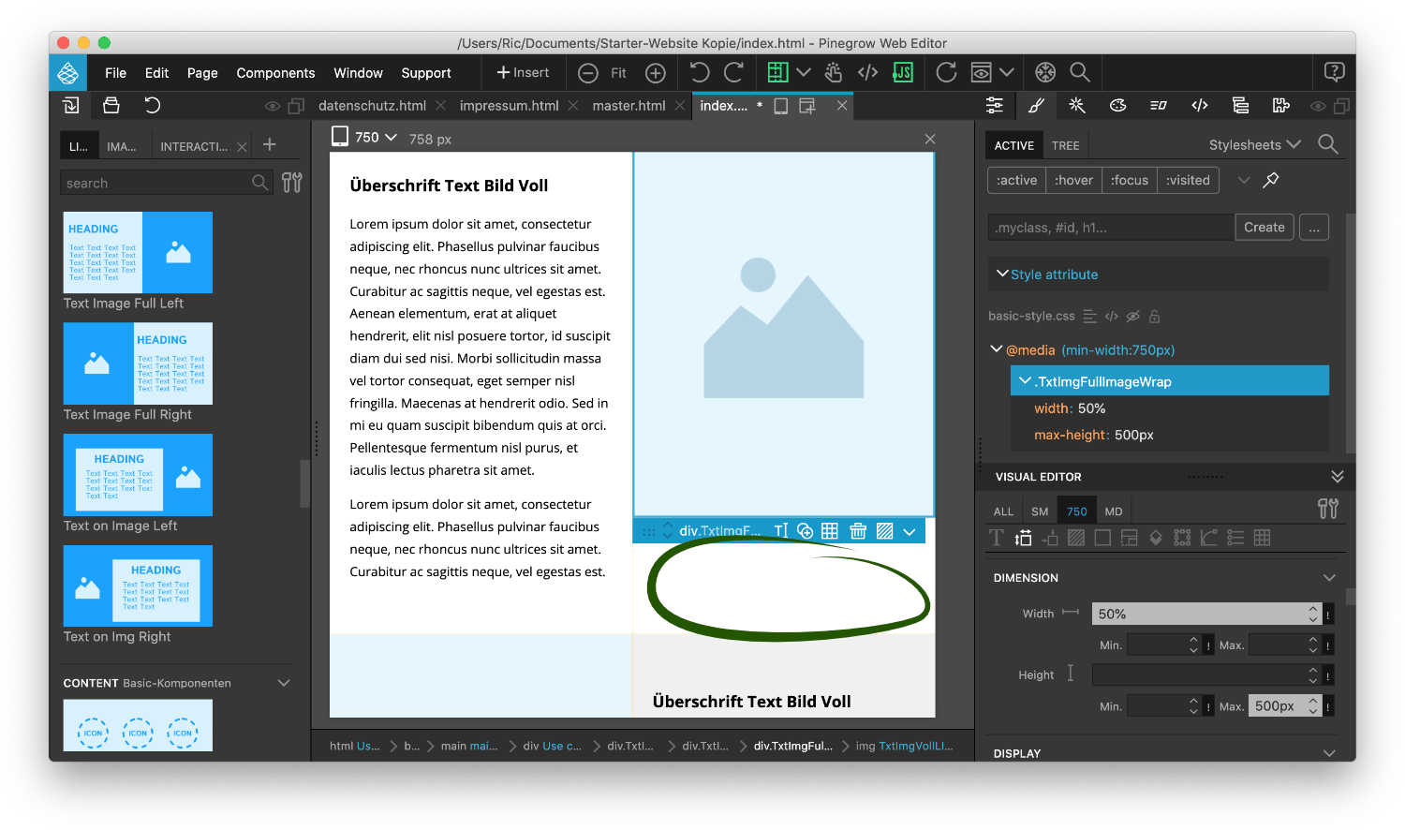Click the print icon in left toolbar
This screenshot has height=830, width=1405.
click(111, 106)
